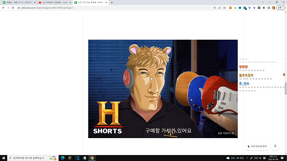Open the orange extension icon
287x161 pixels.
click(x=230, y=8)
